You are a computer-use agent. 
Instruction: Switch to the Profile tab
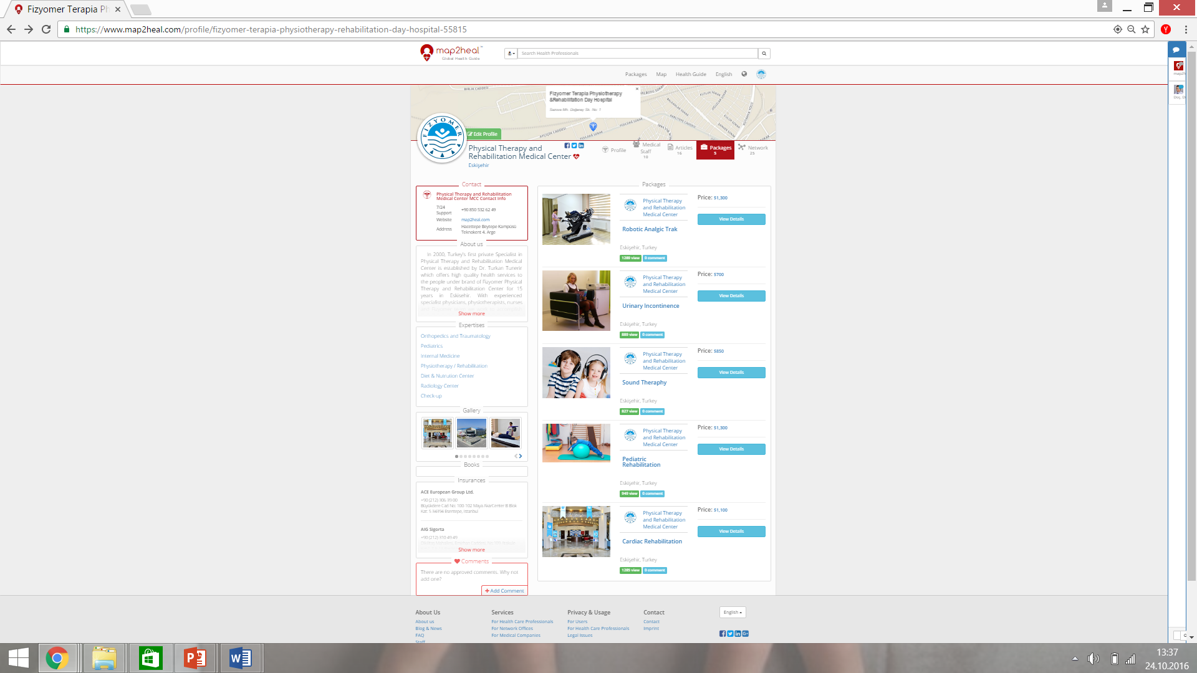pyautogui.click(x=614, y=150)
